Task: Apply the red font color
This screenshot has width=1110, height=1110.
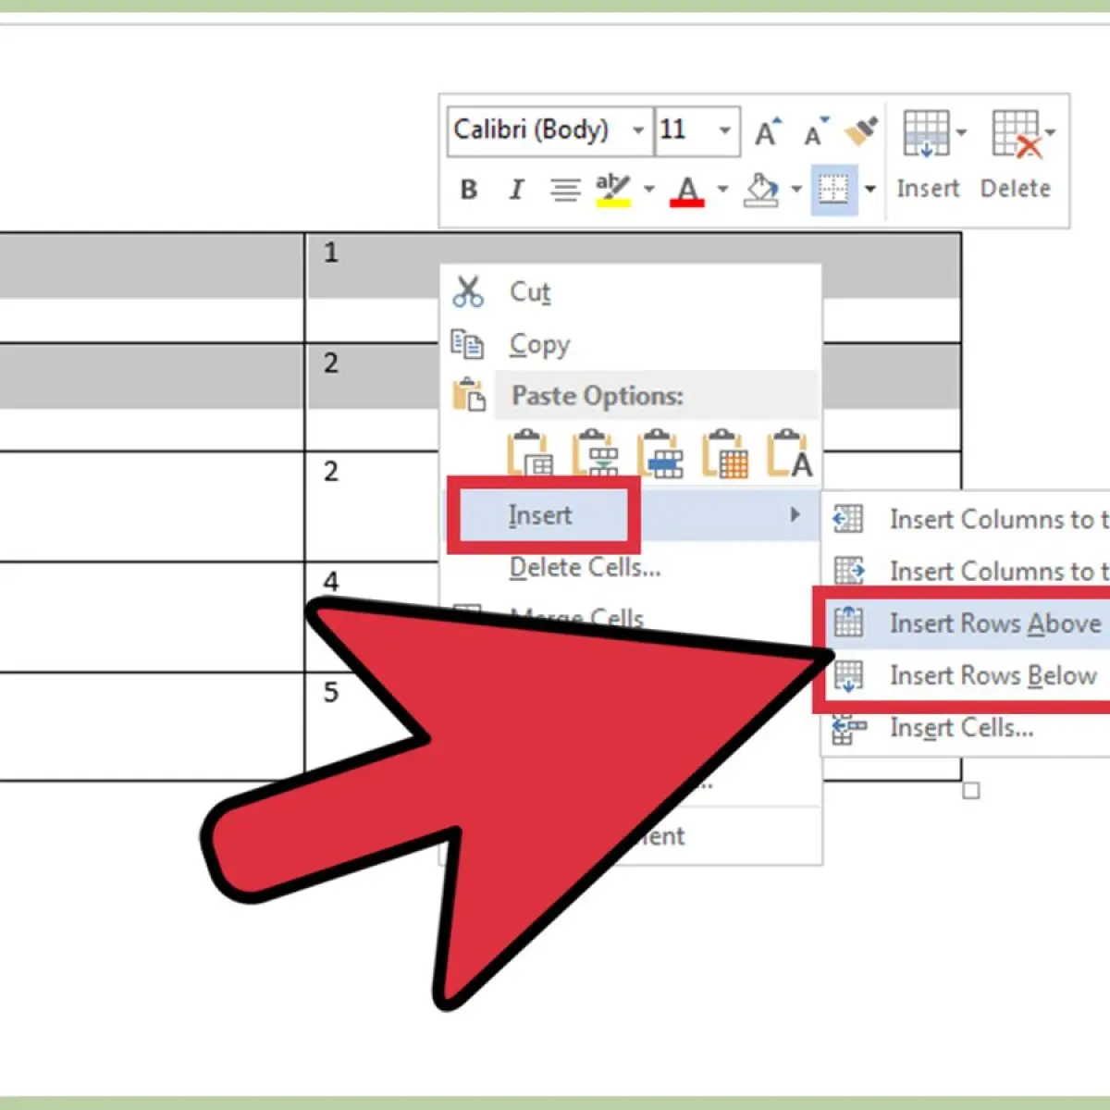Action: pos(687,191)
